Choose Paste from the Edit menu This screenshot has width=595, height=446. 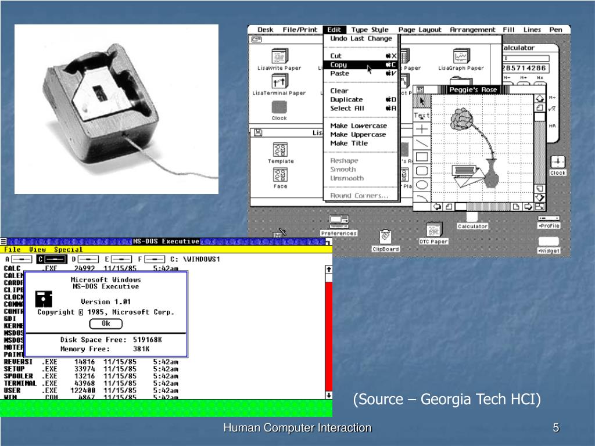[360, 73]
